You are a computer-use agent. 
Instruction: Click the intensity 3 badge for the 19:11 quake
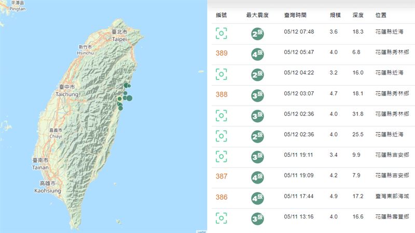click(257, 157)
